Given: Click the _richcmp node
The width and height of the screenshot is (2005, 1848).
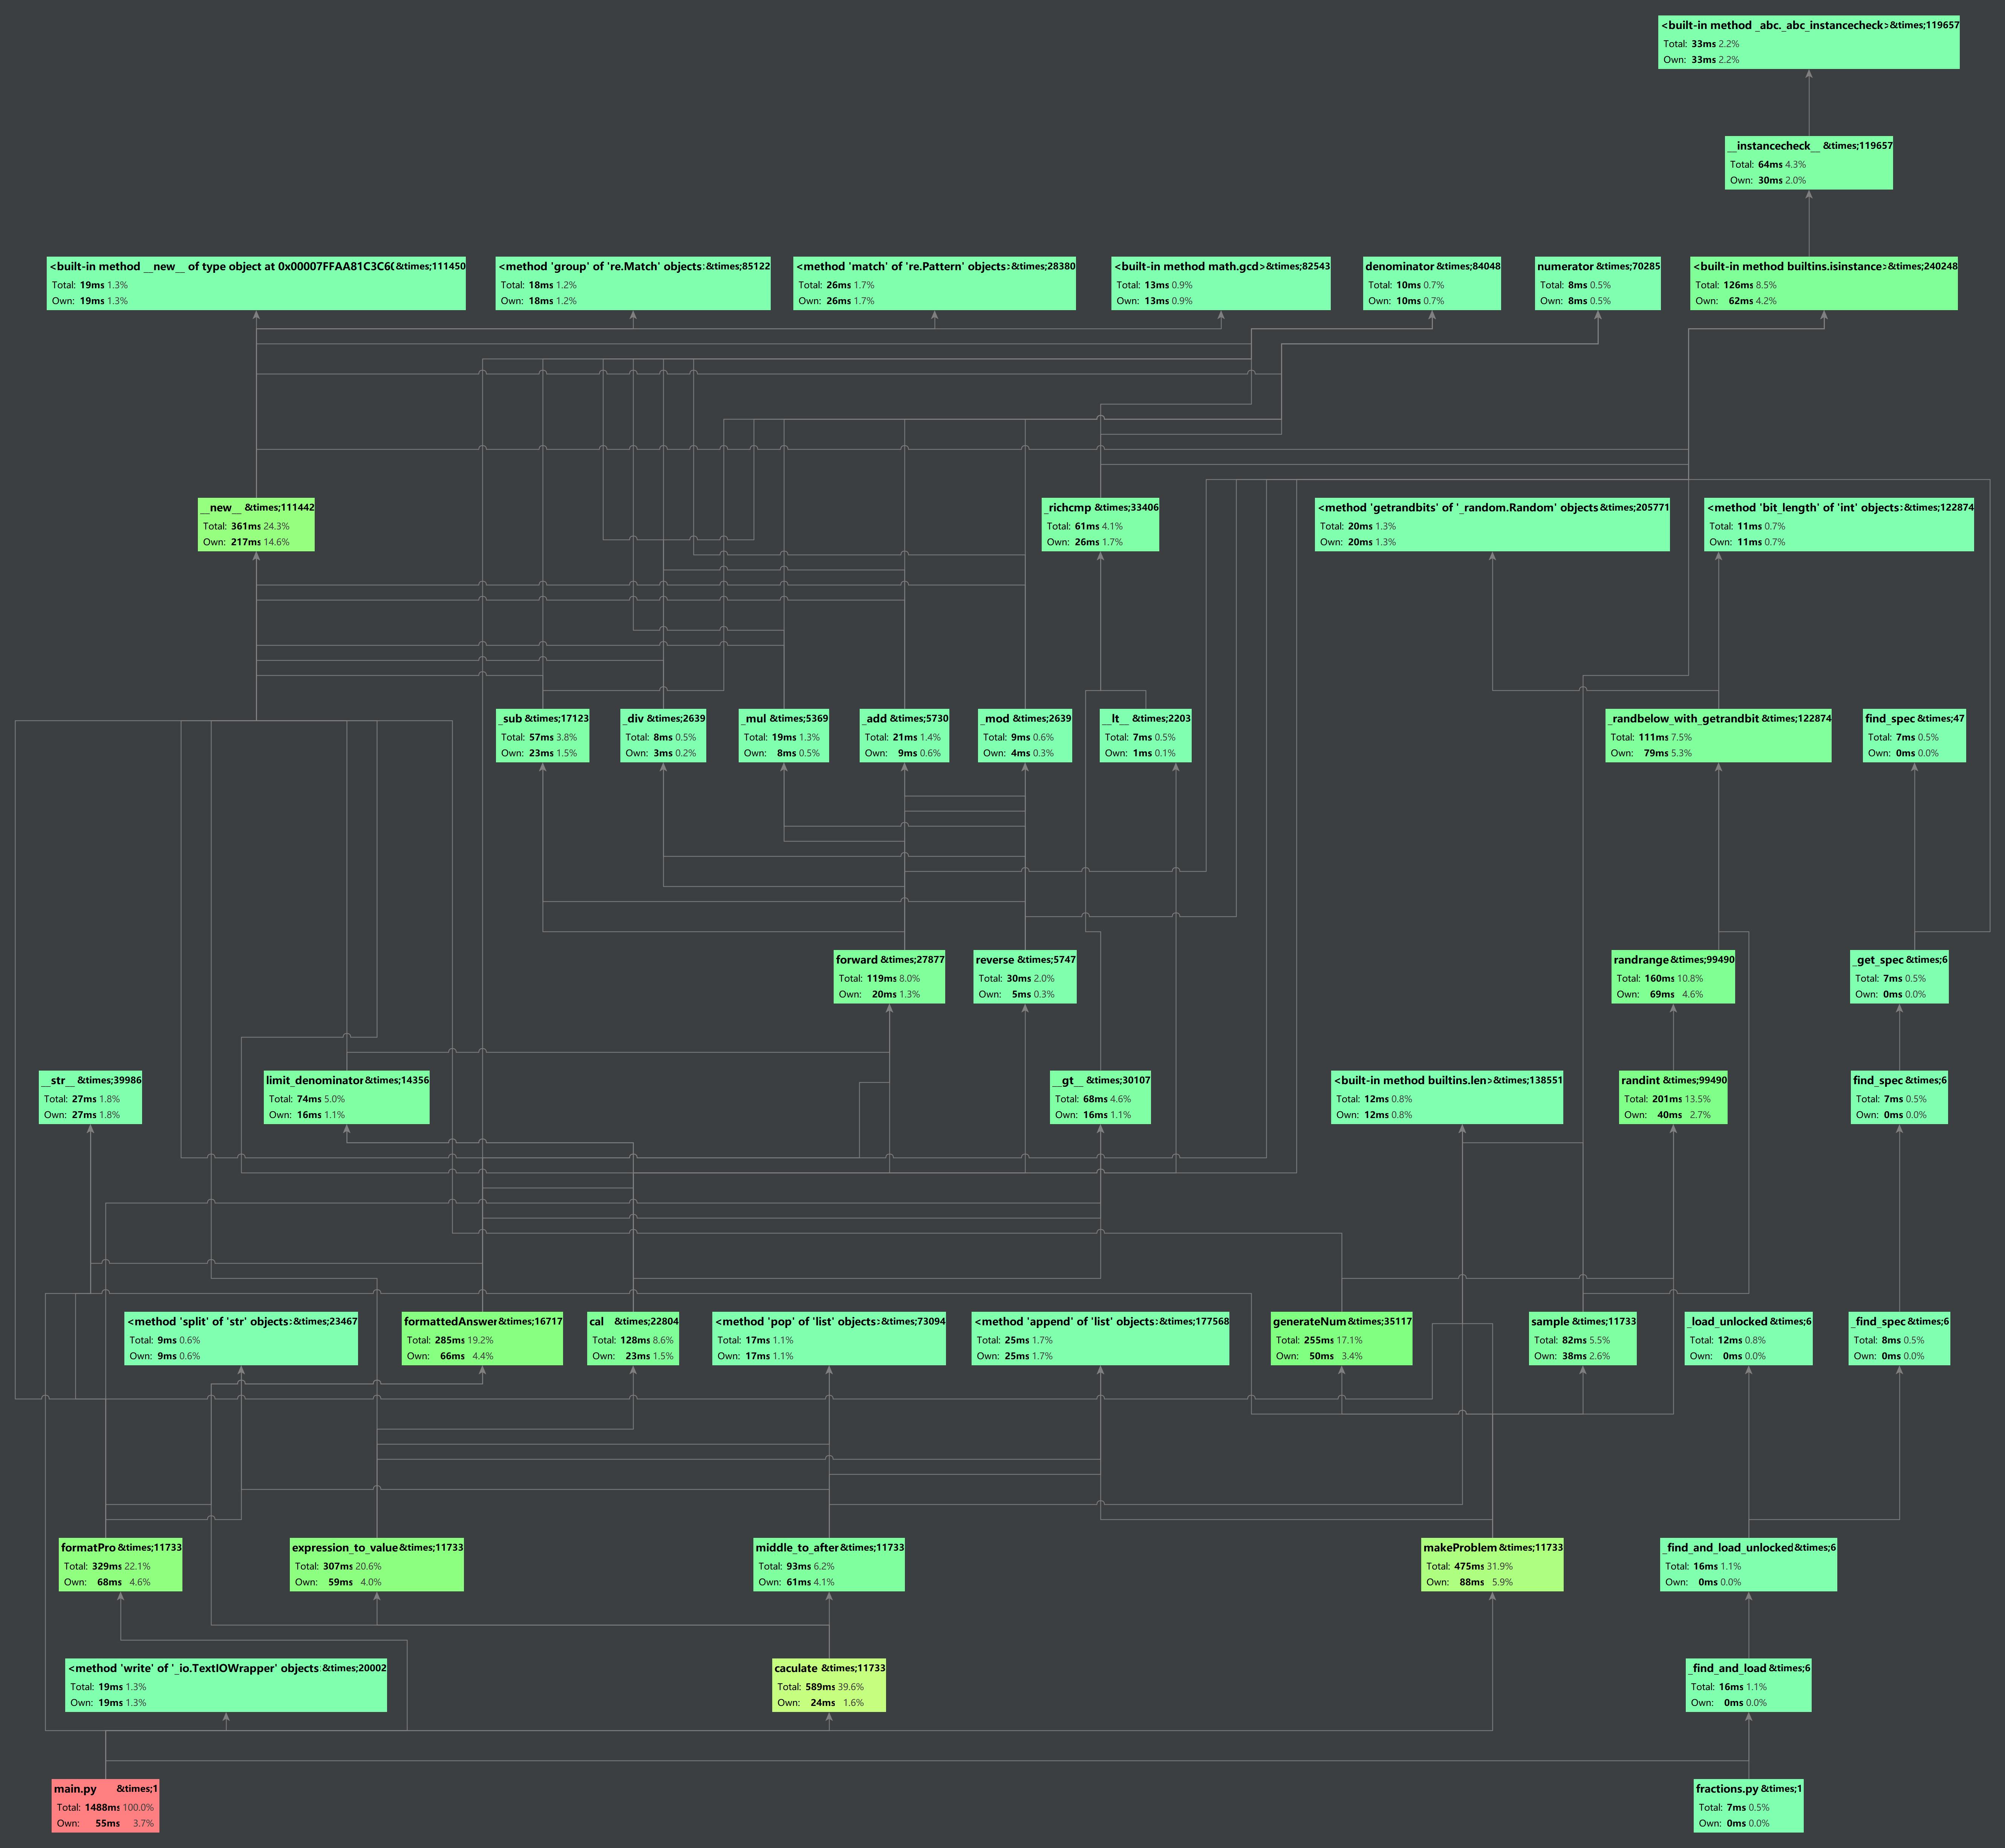Looking at the screenshot, I should (1100, 524).
